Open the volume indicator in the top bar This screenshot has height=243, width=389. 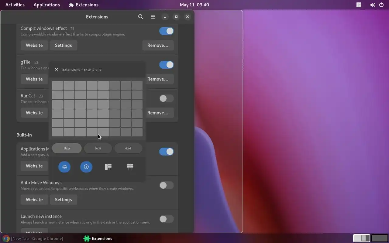[x=373, y=5]
